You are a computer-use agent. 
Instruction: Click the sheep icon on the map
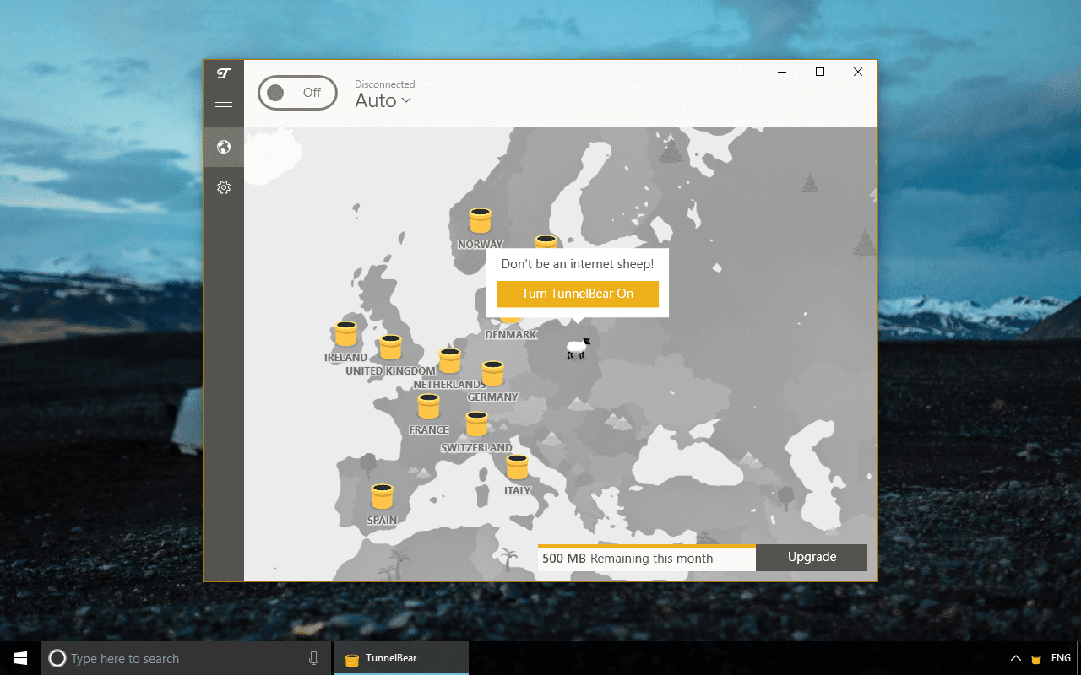578,348
